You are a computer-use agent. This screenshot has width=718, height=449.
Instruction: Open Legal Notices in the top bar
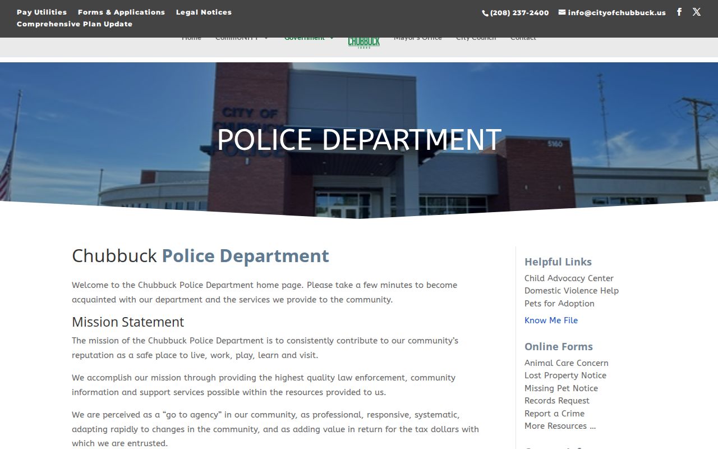coord(204,12)
